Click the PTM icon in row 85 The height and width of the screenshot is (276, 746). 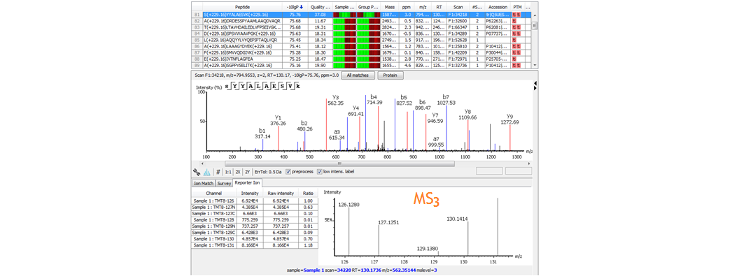(514, 41)
